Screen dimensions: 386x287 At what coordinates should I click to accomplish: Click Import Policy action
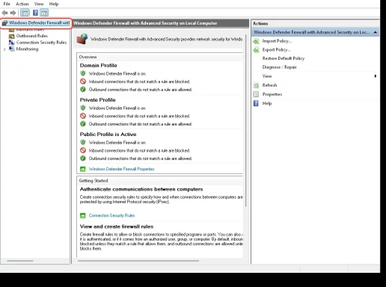[277, 41]
